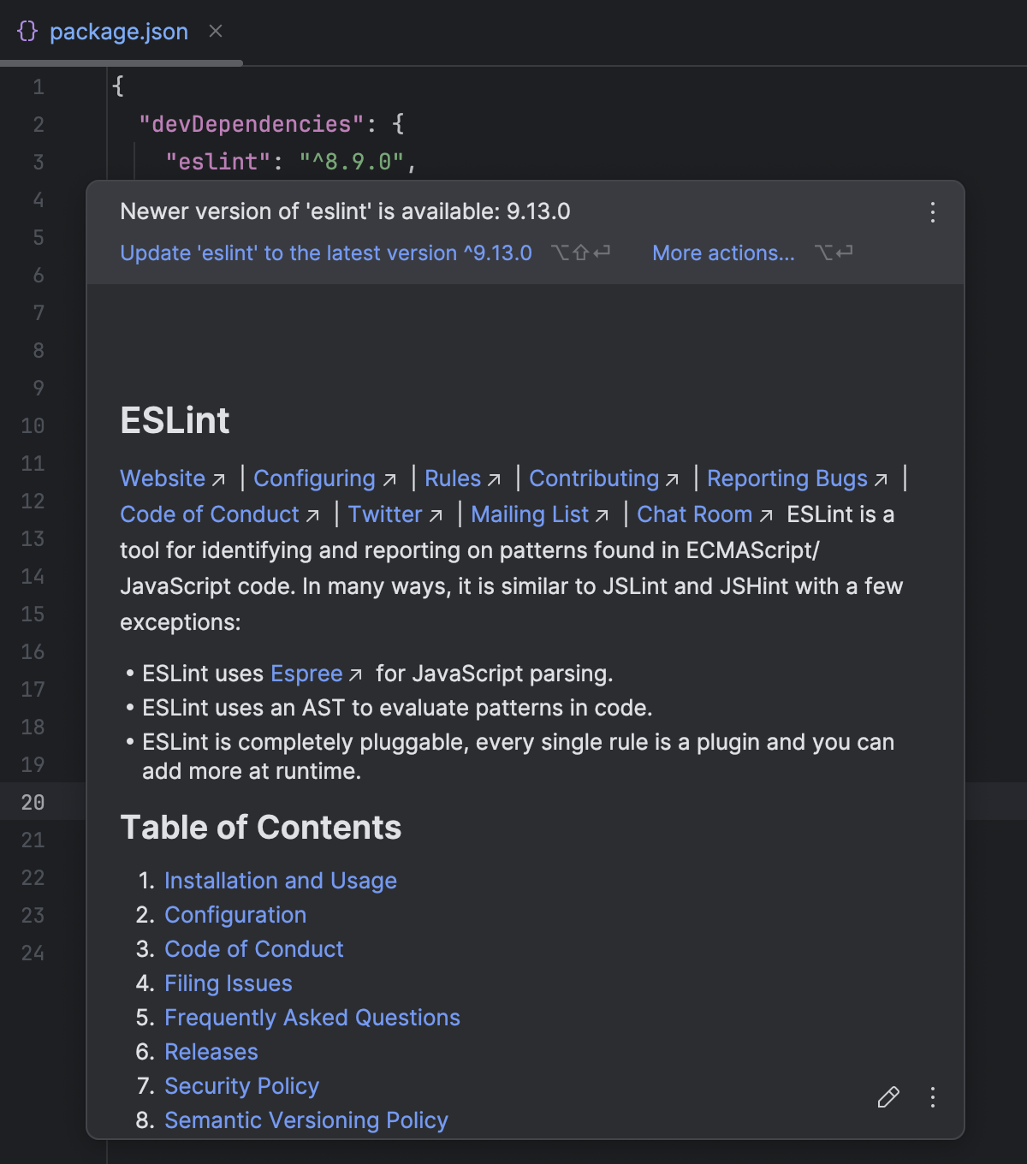Viewport: 1027px width, 1164px height.
Task: Select the package.json editor tab
Action: (120, 31)
